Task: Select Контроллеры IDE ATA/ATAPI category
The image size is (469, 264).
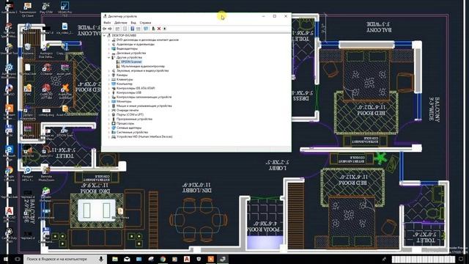Action: point(136,88)
